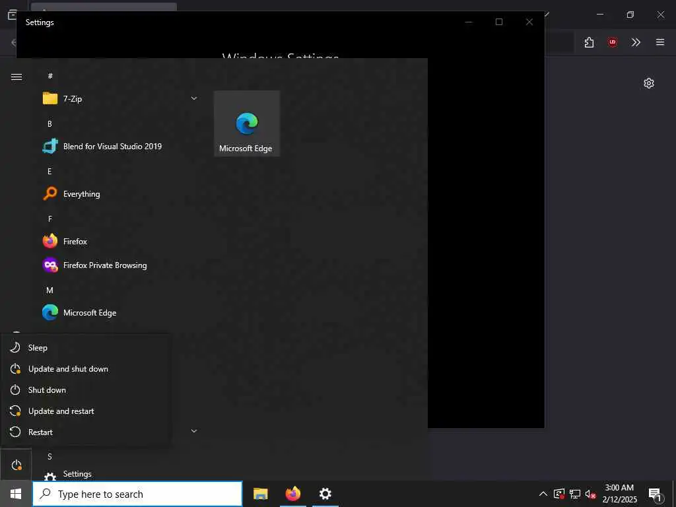The height and width of the screenshot is (507, 676).
Task: Focus the Type here to search box
Action: pyautogui.click(x=137, y=494)
